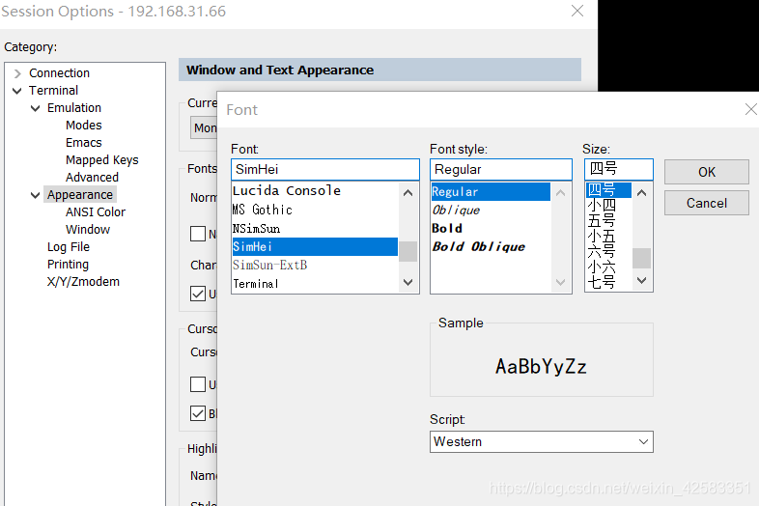Image resolution: width=759 pixels, height=506 pixels.
Task: Open the Emulation category
Action: [74, 108]
